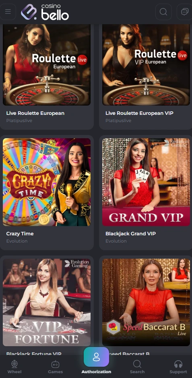This screenshot has width=192, height=378.
Task: Select Platipuslive under Live Roulette European
Action: pyautogui.click(x=19, y=120)
